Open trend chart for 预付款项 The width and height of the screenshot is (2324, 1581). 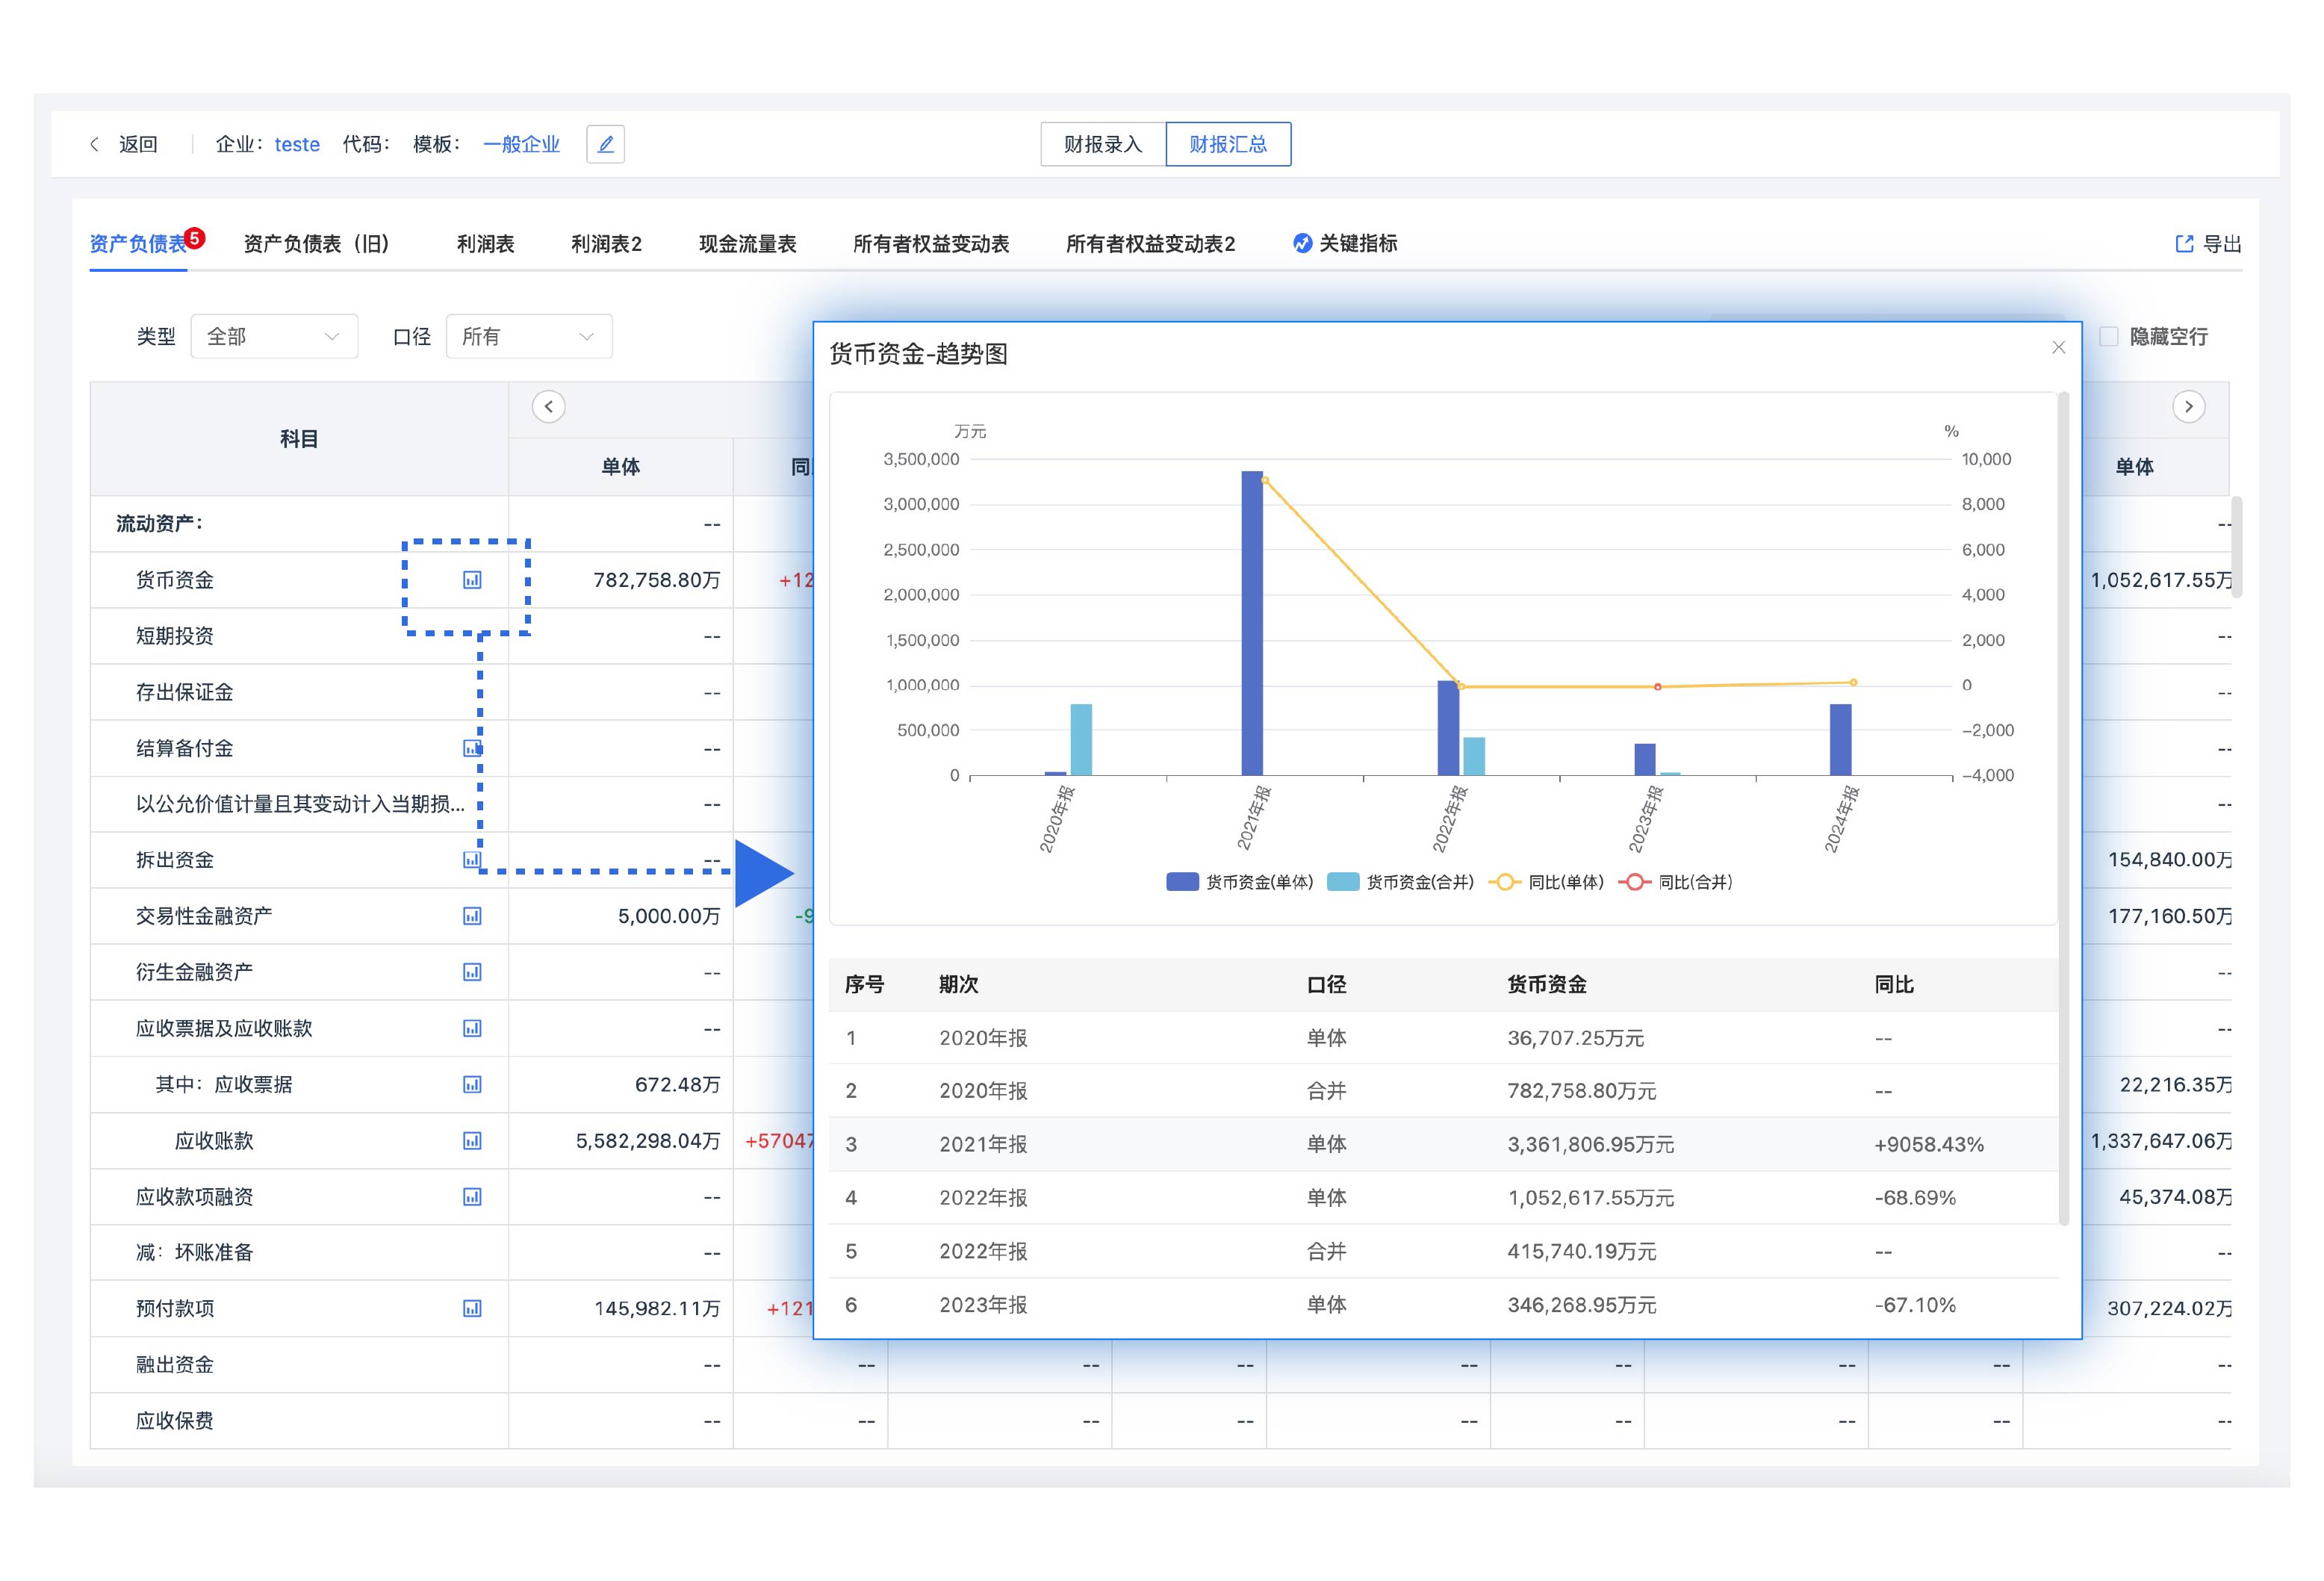(472, 1309)
